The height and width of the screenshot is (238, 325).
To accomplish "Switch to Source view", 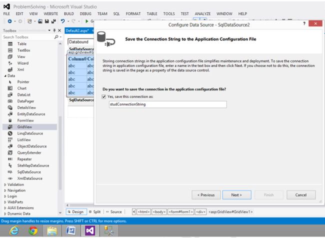I will click(114, 212).
